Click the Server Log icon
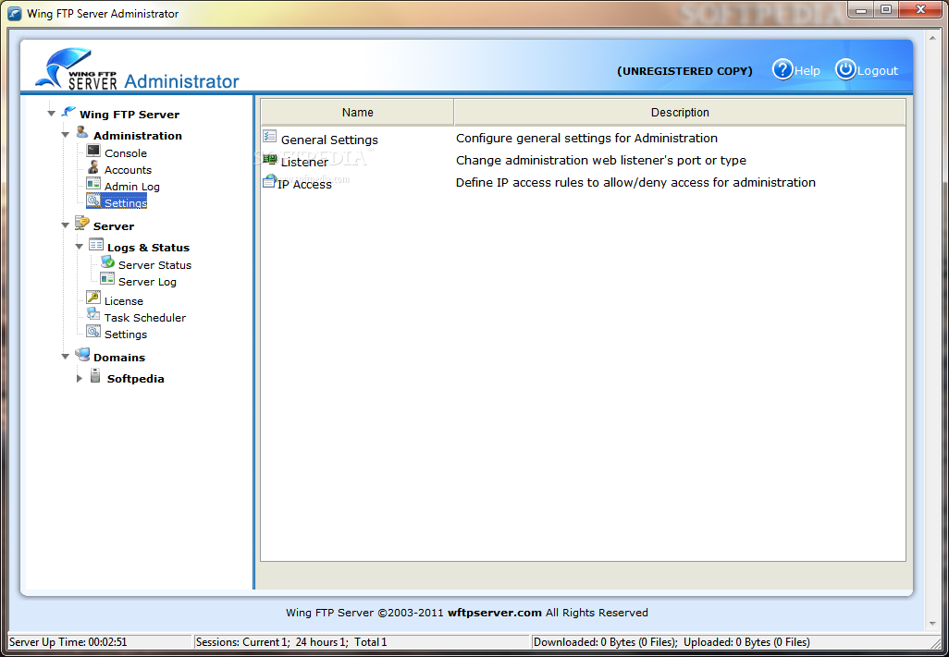This screenshot has width=949, height=657. tap(107, 279)
